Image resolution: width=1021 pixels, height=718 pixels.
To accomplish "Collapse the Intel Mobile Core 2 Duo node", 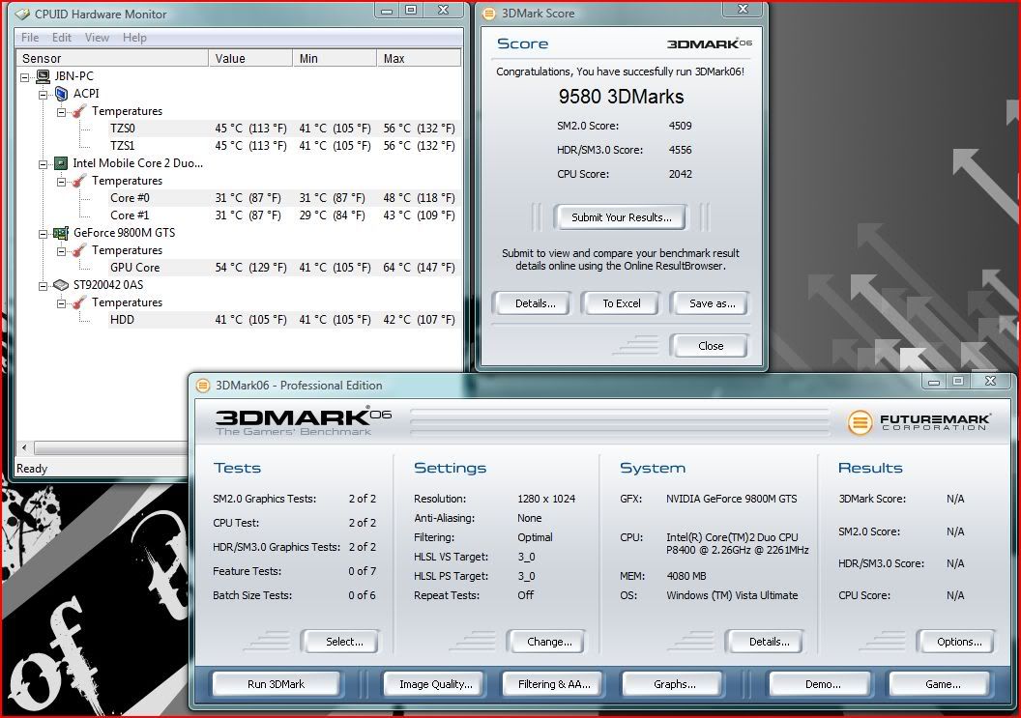I will click(x=43, y=164).
